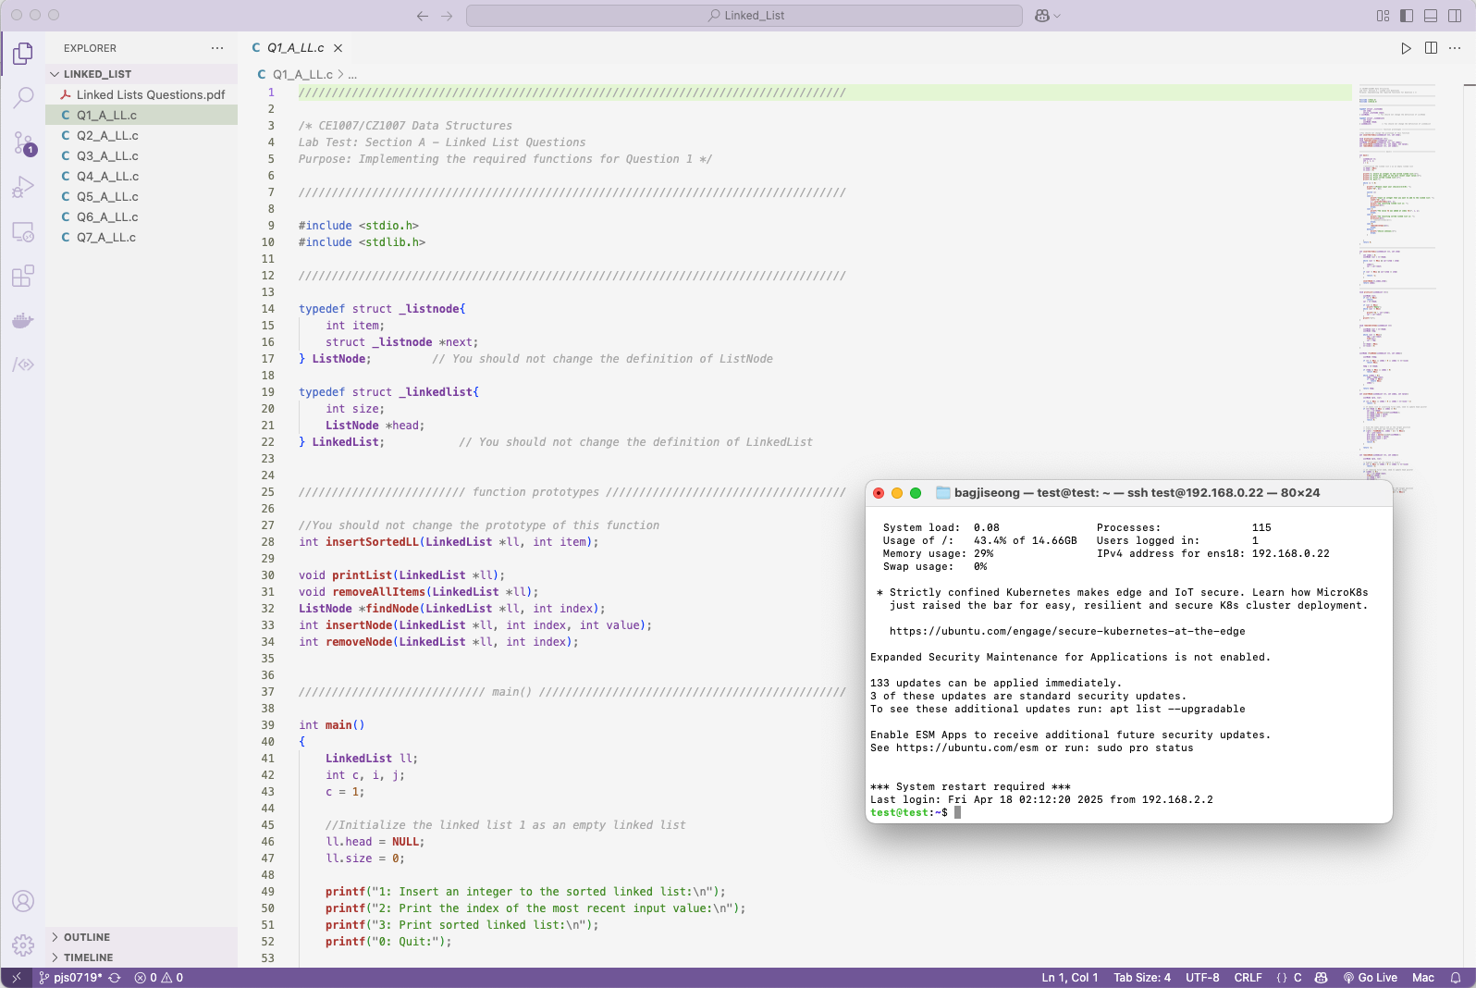The width and height of the screenshot is (1476, 988).
Task: Select the Q1_A_LL.c editor tab
Action: tap(296, 48)
